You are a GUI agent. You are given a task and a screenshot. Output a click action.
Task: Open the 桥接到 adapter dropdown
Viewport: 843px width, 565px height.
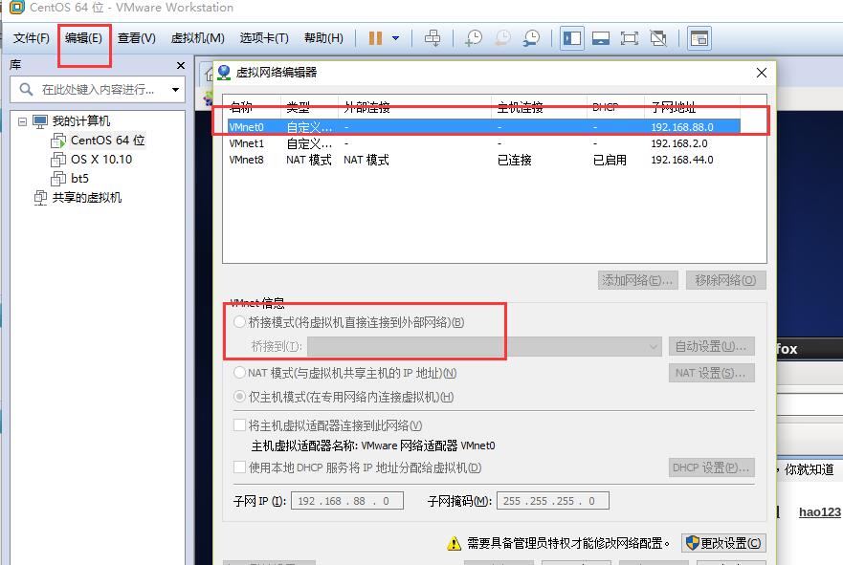485,346
